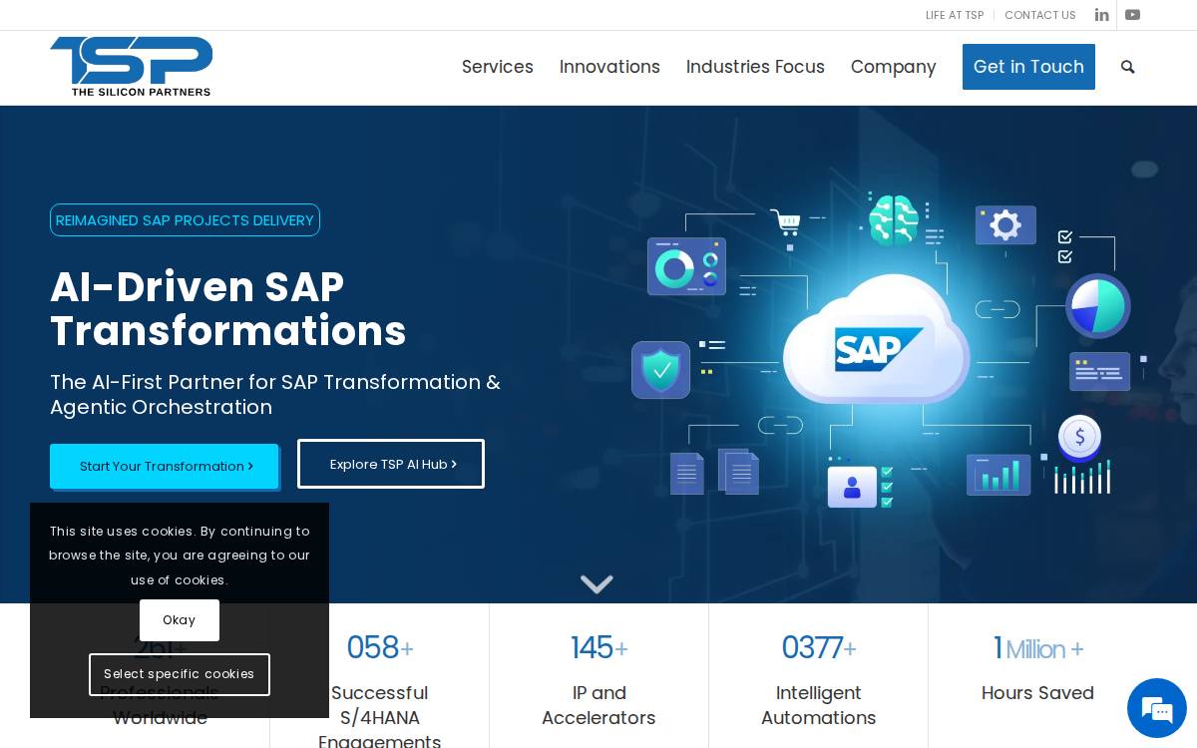The image size is (1197, 748).
Task: Open the Services menu
Action: pyautogui.click(x=498, y=67)
